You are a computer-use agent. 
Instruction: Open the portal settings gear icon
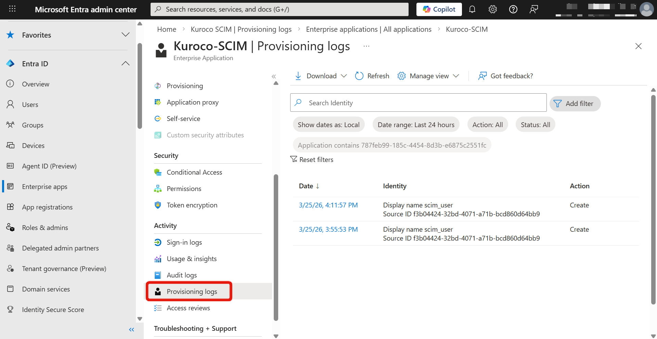pyautogui.click(x=492, y=9)
